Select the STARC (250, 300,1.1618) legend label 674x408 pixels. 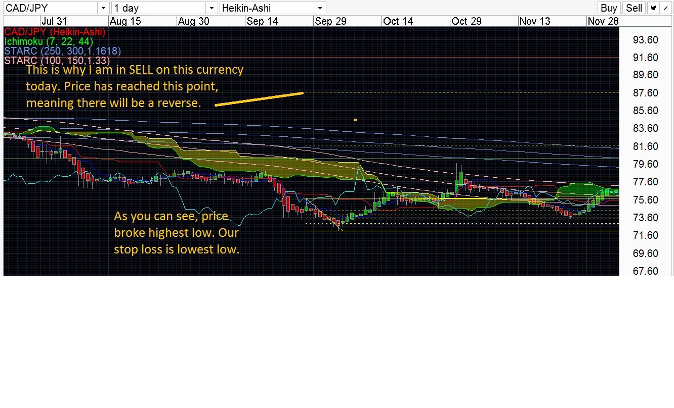[x=62, y=51]
